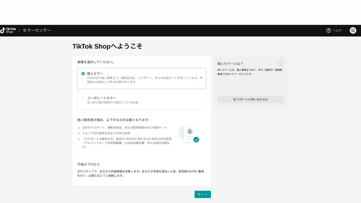Click the lightbulb tip icon

(x=280, y=63)
